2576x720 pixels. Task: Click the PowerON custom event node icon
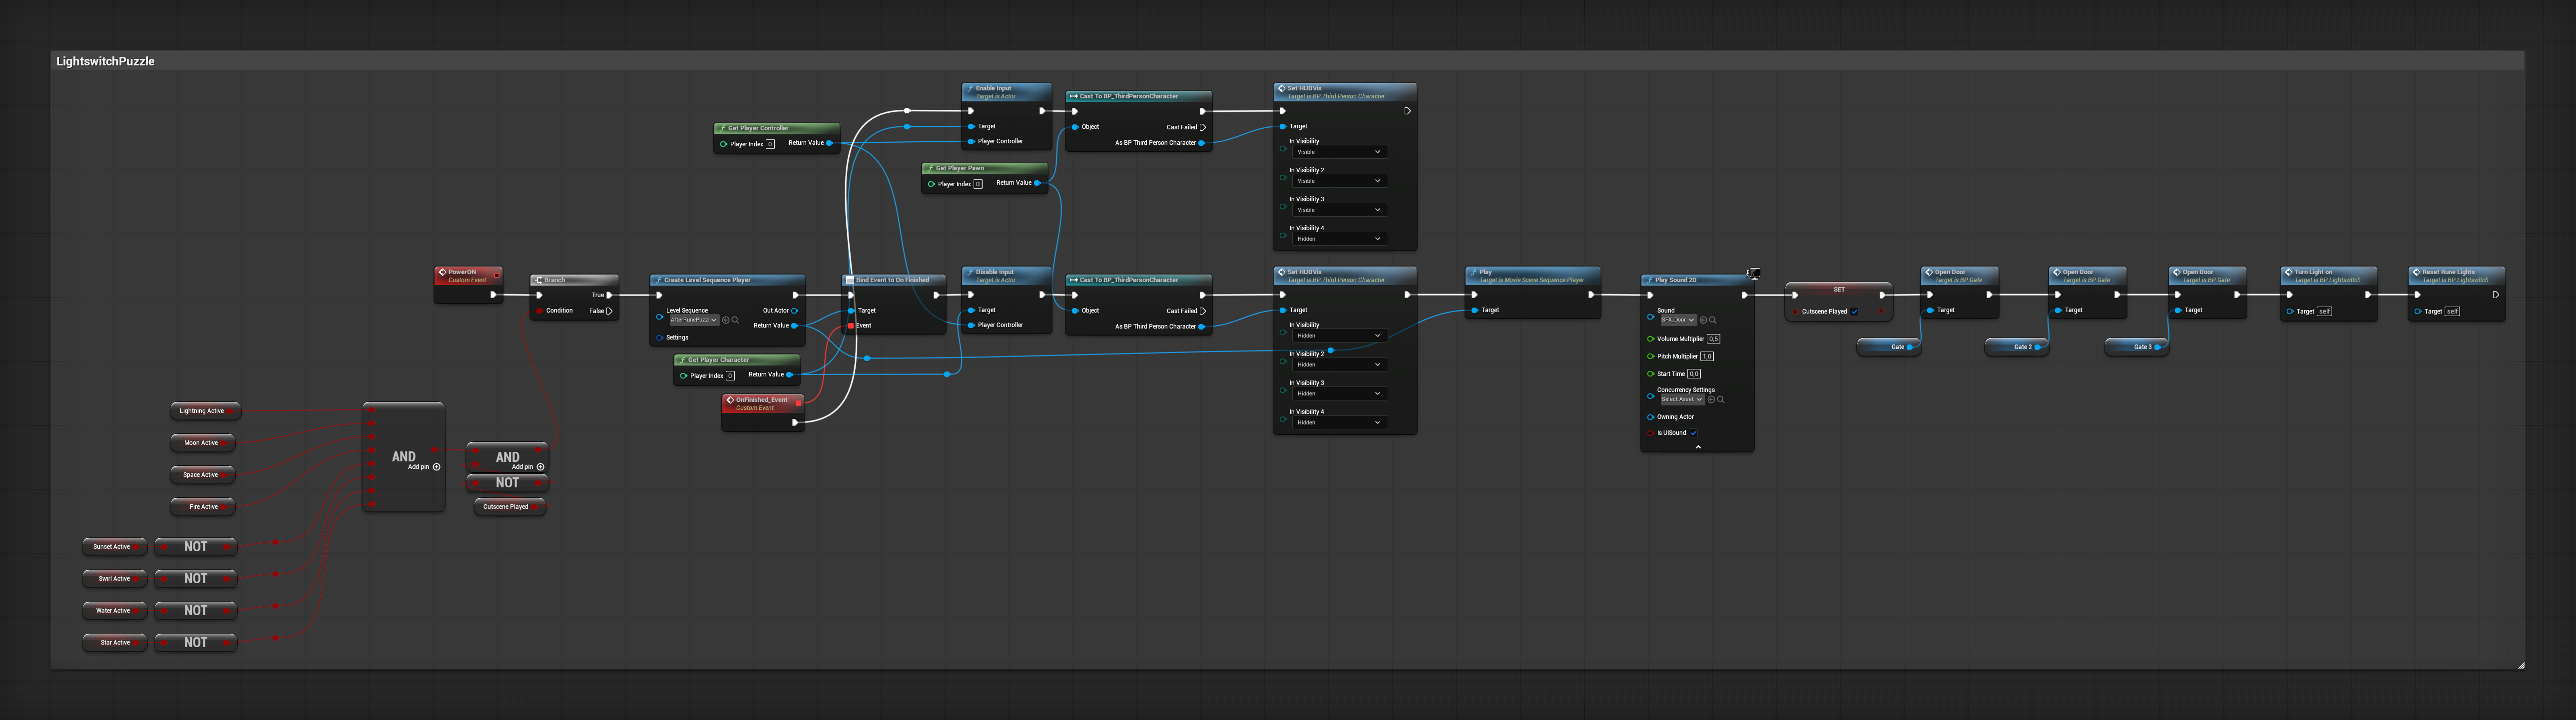(x=442, y=272)
